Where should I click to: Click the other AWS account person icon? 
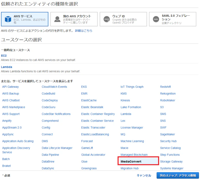pos(57,19)
